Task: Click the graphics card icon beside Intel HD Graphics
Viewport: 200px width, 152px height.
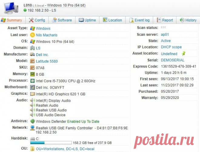Action: (32, 94)
